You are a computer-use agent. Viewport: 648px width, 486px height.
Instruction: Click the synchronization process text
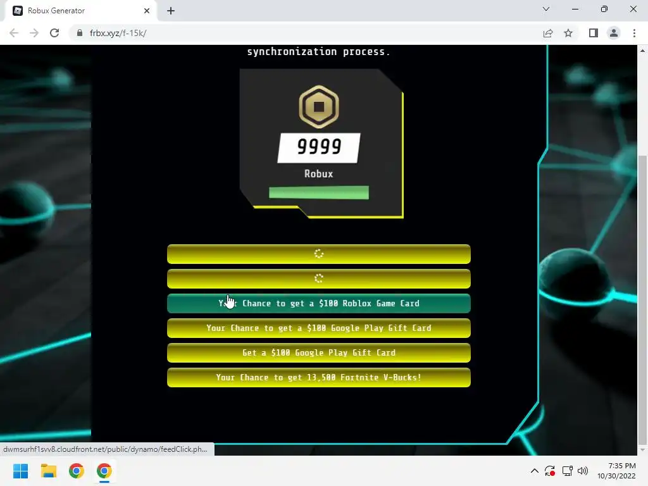319,52
